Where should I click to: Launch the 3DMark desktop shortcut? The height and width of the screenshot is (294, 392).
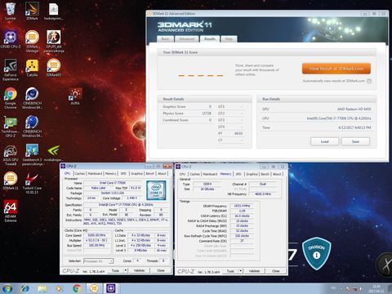coord(32,11)
